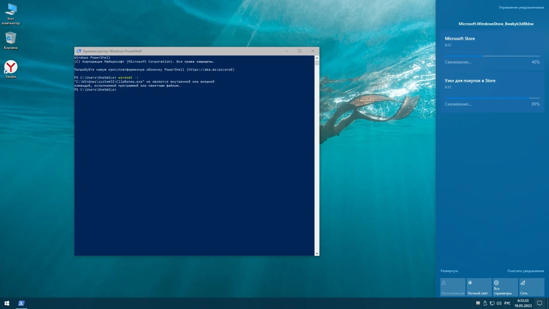
Task: Click PowerShell scrollbar down arrow
Action: coord(317,253)
